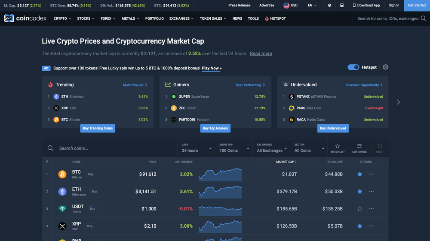Open Best-Performing gainers link

(x=250, y=85)
